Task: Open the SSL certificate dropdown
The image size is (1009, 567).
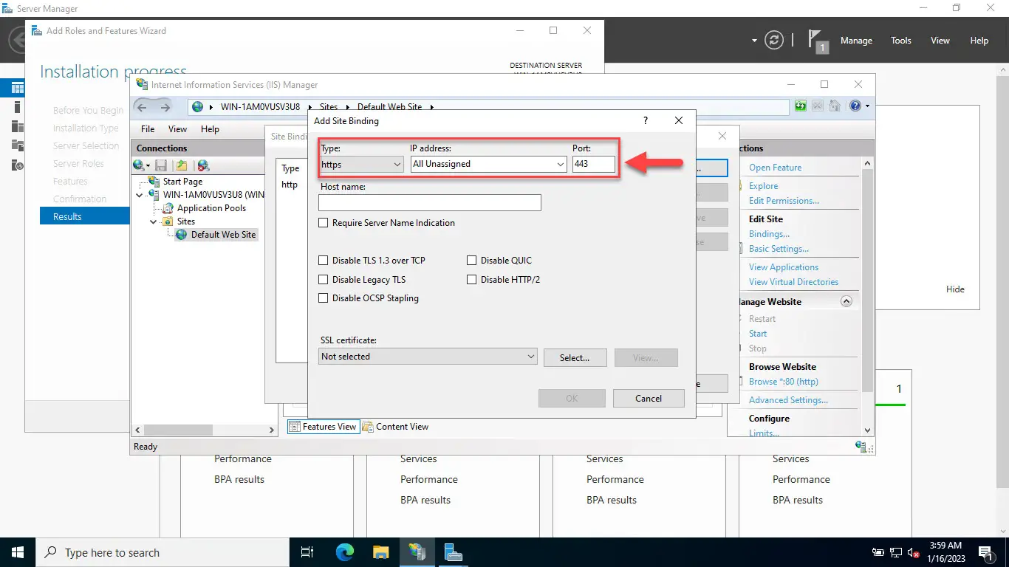Action: point(428,357)
